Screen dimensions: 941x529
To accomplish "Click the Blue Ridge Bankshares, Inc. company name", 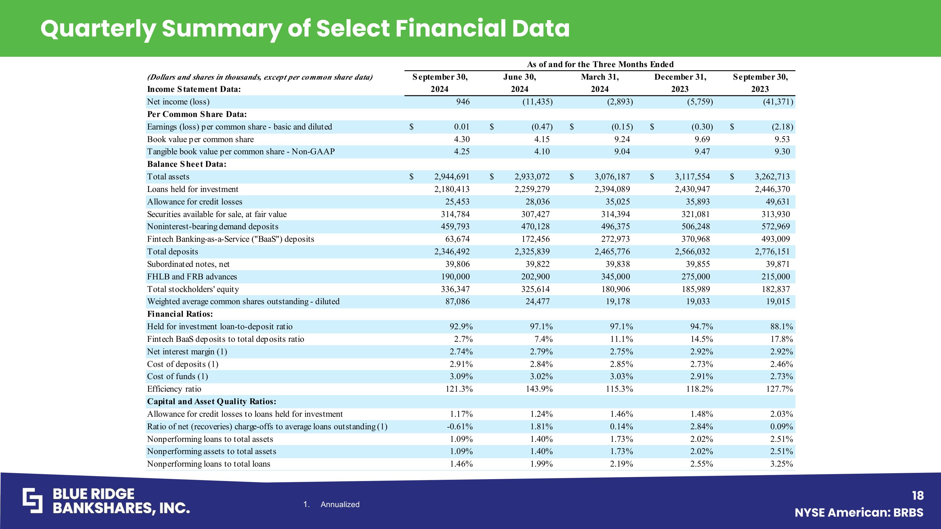I will (121, 501).
